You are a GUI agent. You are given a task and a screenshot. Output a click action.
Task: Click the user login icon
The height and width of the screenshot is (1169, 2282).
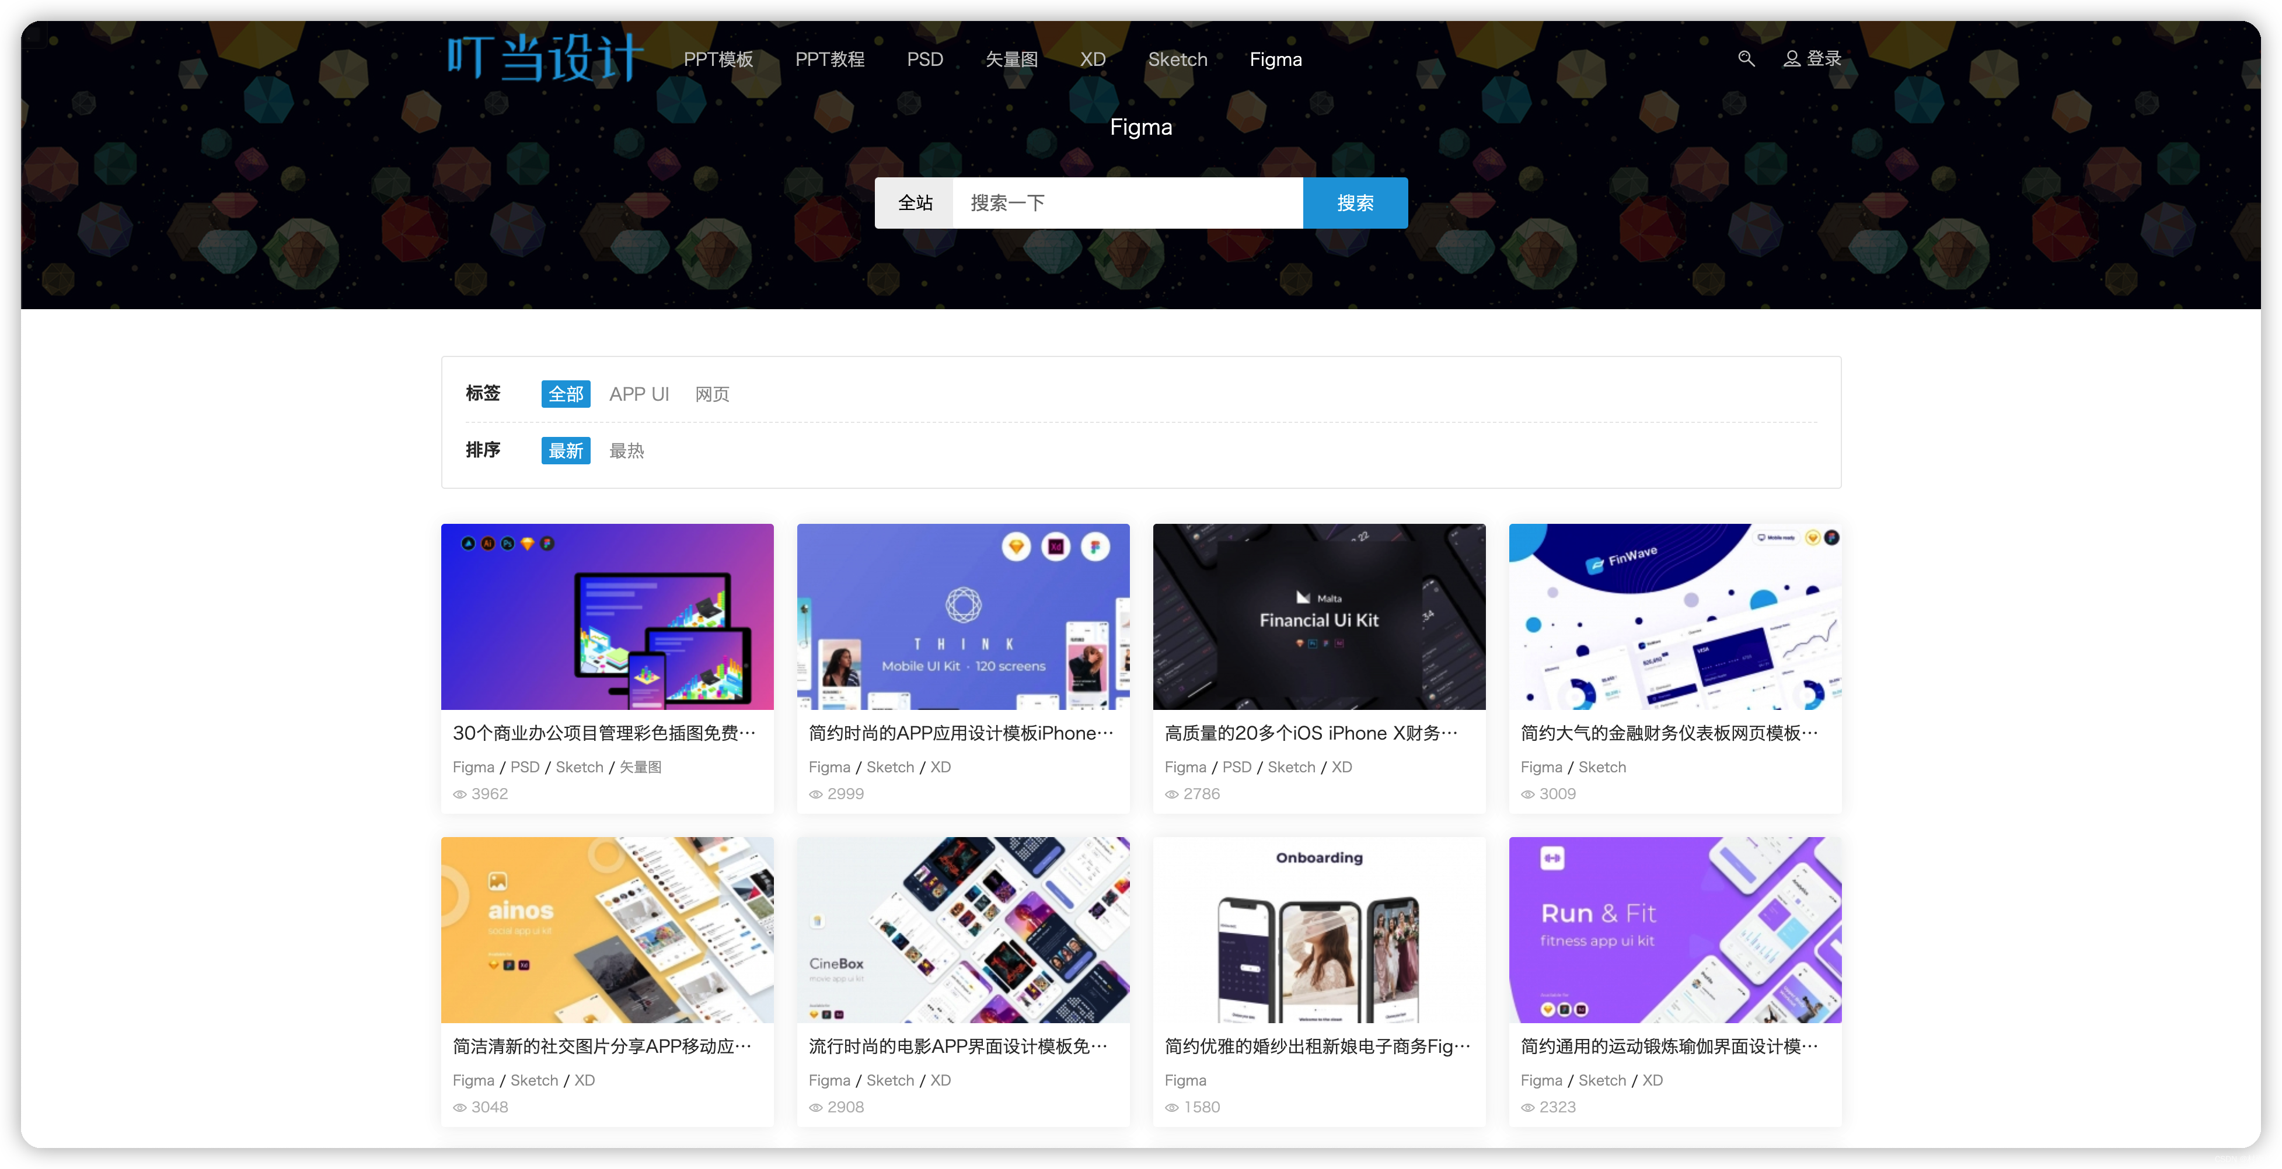click(x=1791, y=58)
